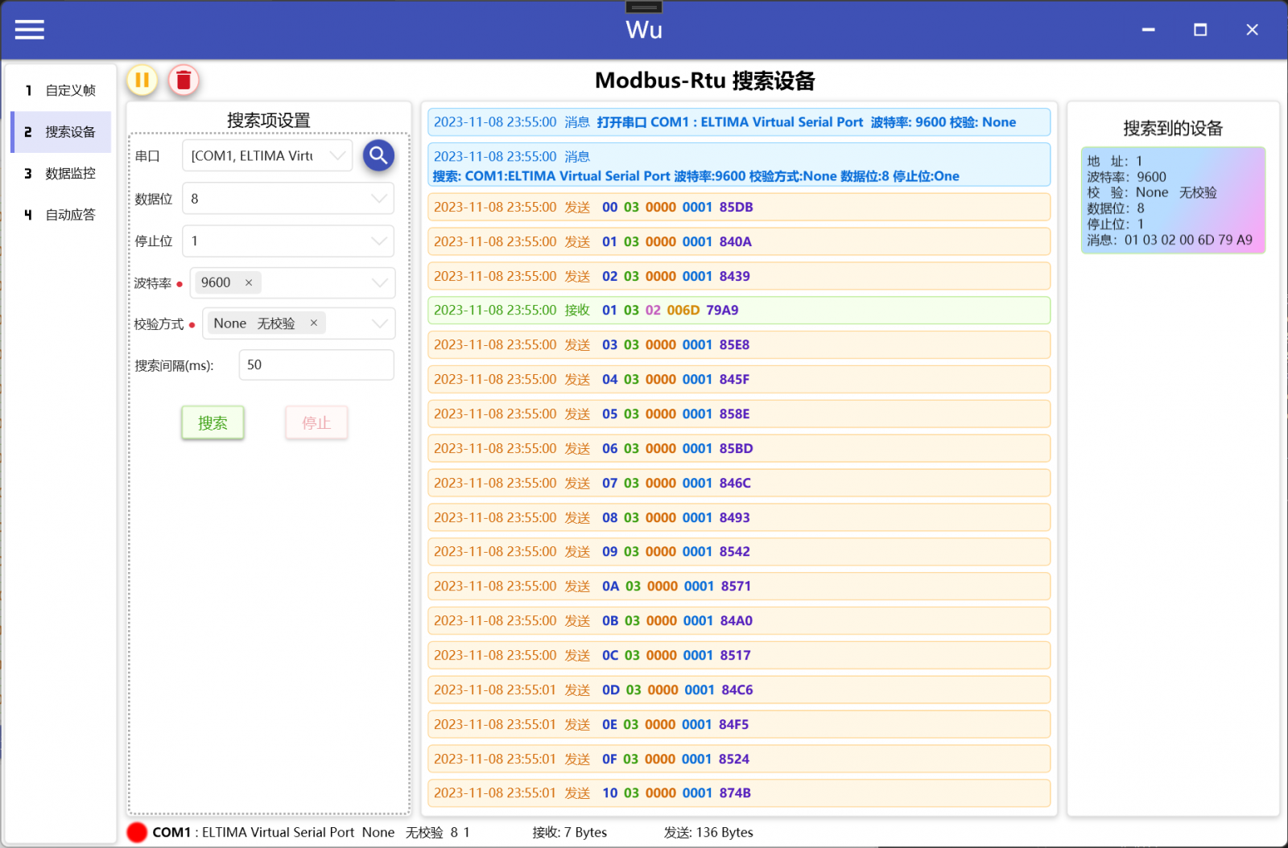Click the 停止 stop button
Viewport: 1288px width, 848px height.
[x=316, y=422]
